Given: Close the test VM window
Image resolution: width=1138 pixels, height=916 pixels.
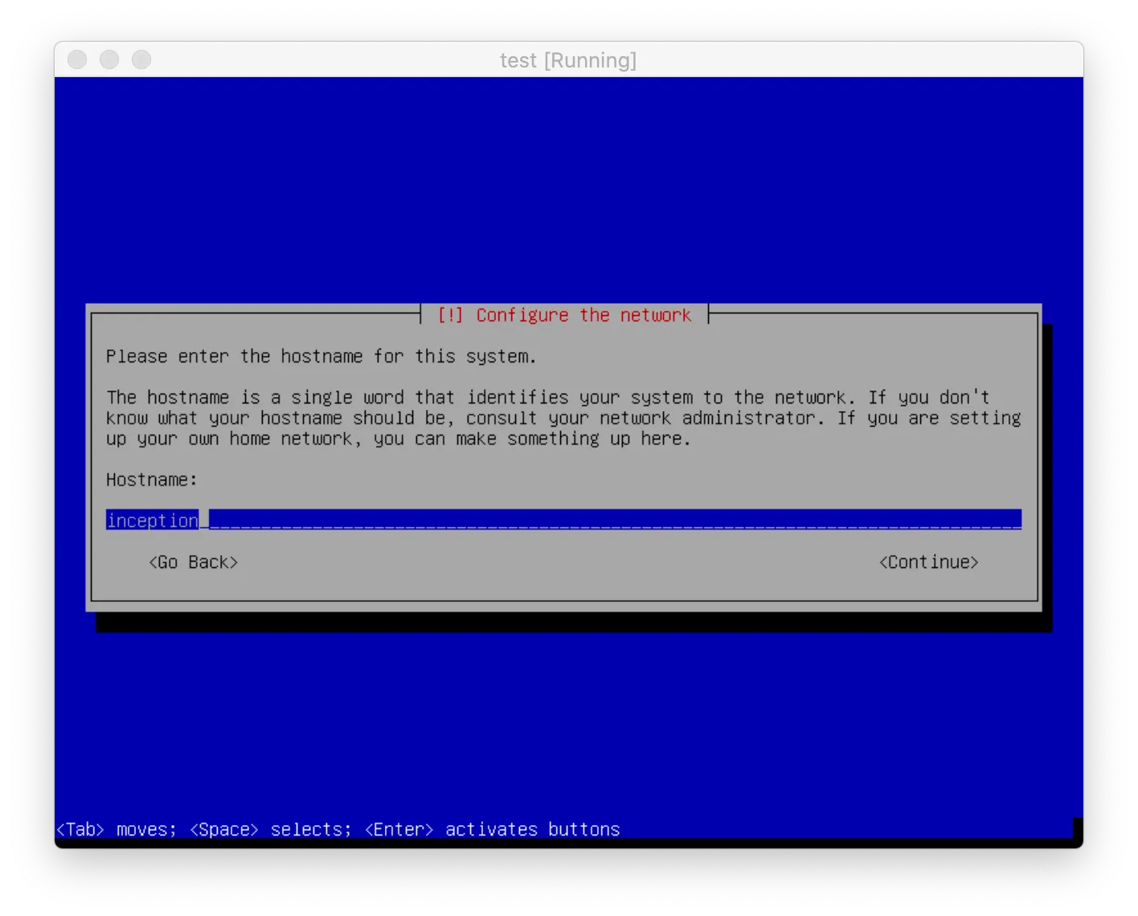Looking at the screenshot, I should [x=77, y=59].
